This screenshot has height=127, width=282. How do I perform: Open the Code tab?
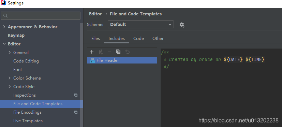pyautogui.click(x=138, y=39)
